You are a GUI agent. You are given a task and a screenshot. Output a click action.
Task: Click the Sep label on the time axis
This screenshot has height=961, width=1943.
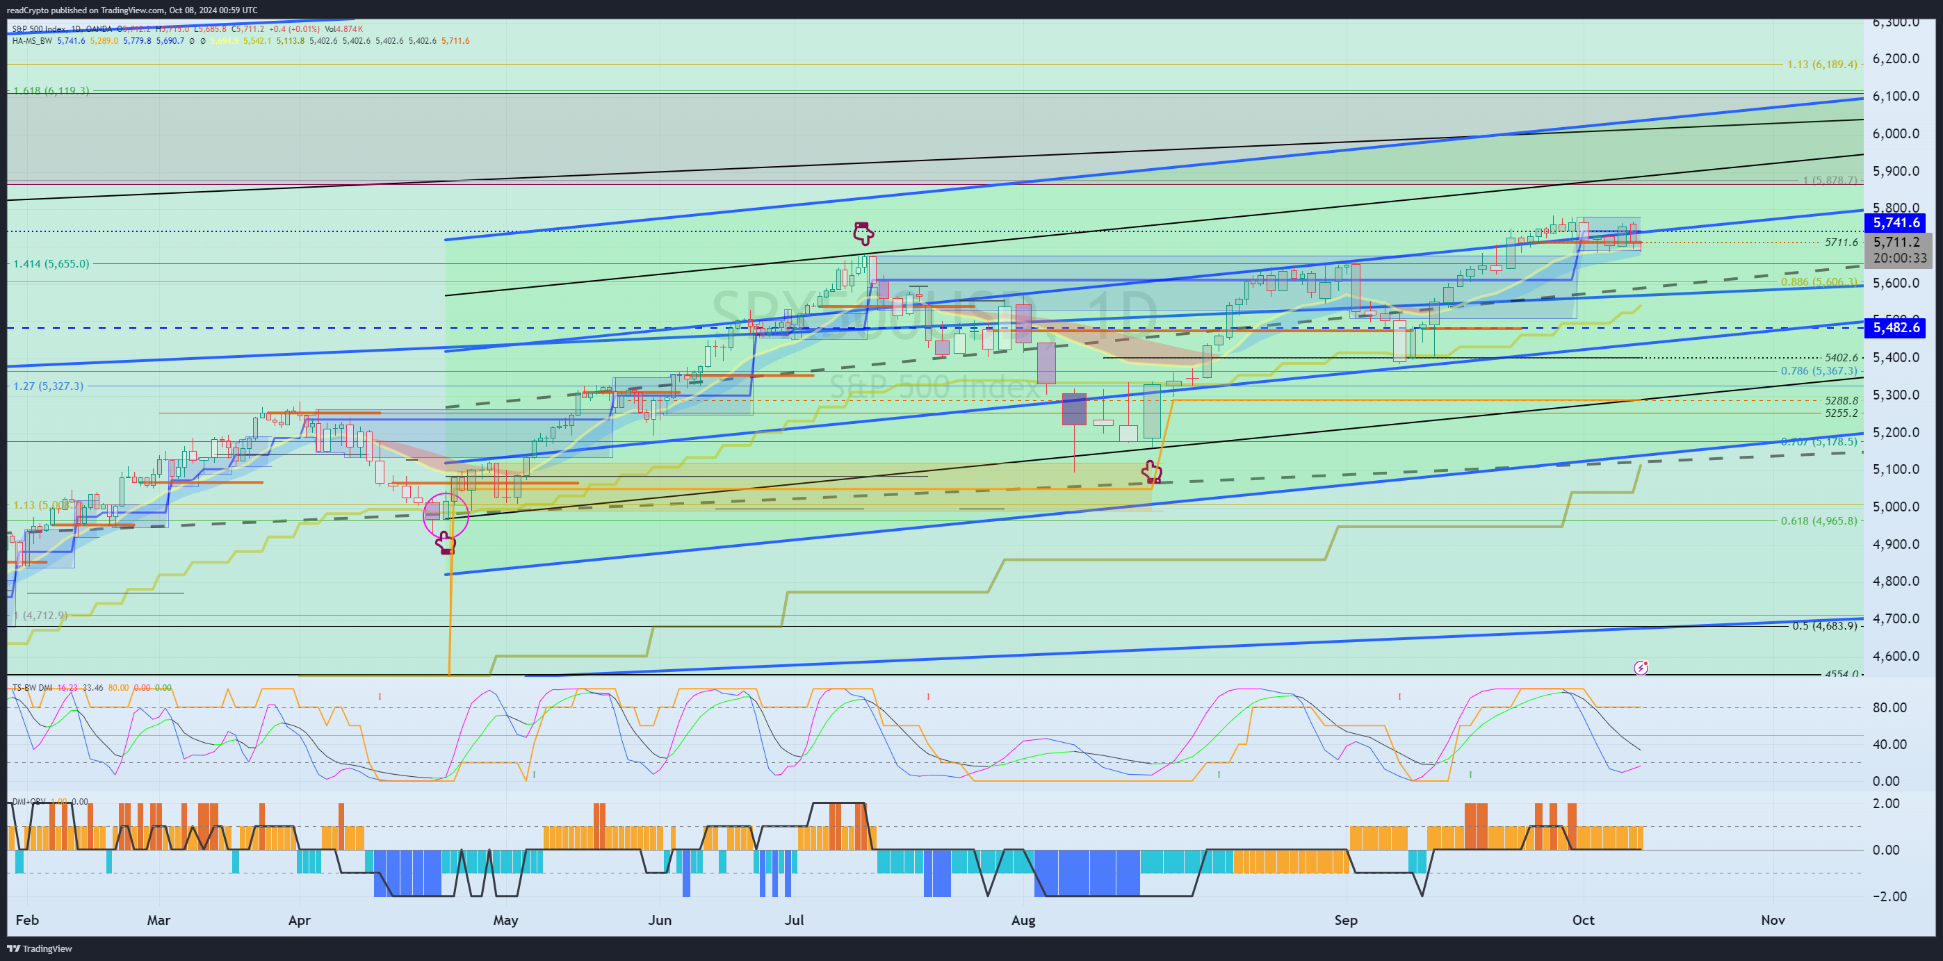coord(1346,920)
